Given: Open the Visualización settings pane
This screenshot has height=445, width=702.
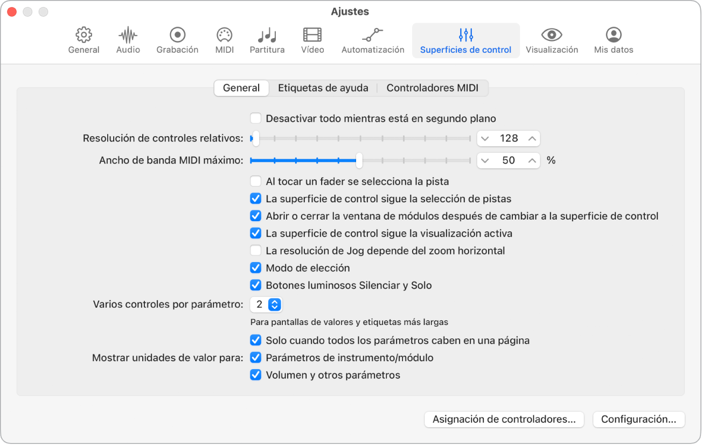Looking at the screenshot, I should pos(551,40).
